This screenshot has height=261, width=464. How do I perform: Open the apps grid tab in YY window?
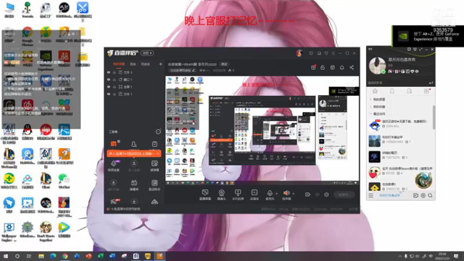coord(427,91)
